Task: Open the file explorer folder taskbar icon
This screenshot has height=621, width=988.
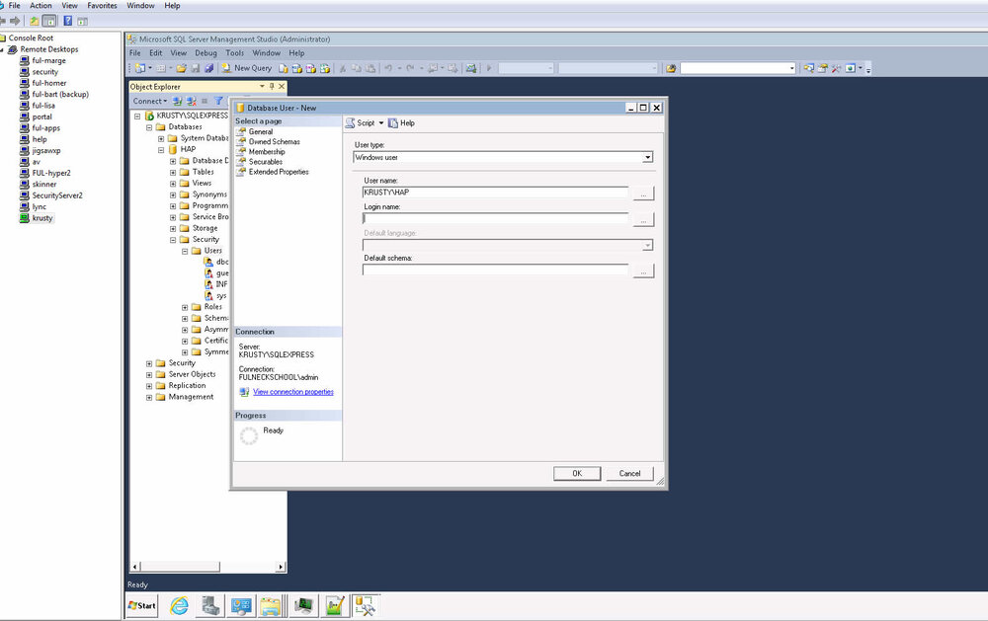Action: 271,606
